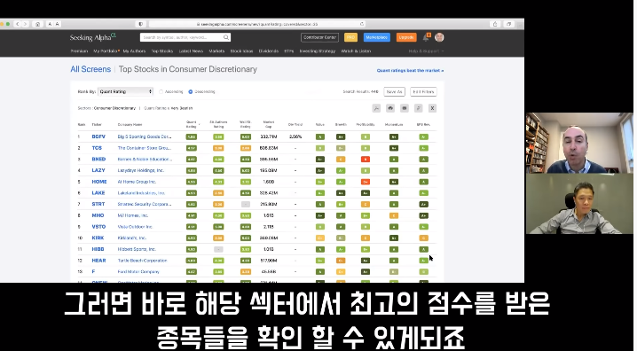
Task: Open Quant ratings beat the market link
Action: tap(410, 71)
